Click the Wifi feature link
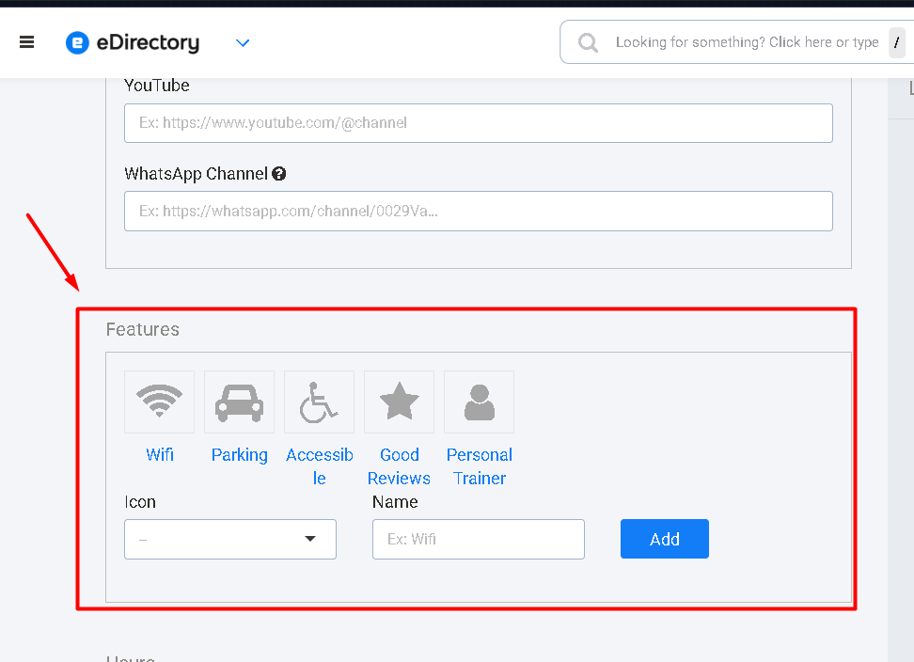Viewport: 914px width, 662px height. coord(160,454)
